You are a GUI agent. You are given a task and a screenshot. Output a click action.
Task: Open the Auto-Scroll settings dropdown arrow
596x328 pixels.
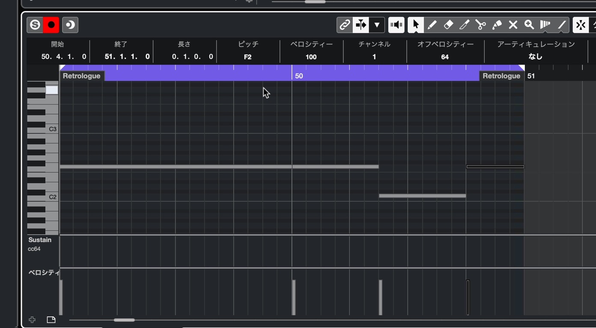point(377,25)
